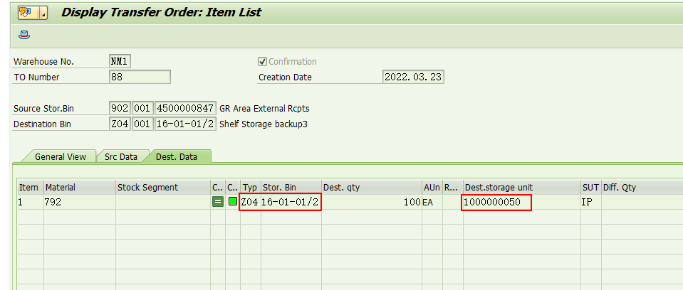Screen dimensions: 683x290
Task: Click the Destination Bin type field Z04
Action: tap(120, 123)
